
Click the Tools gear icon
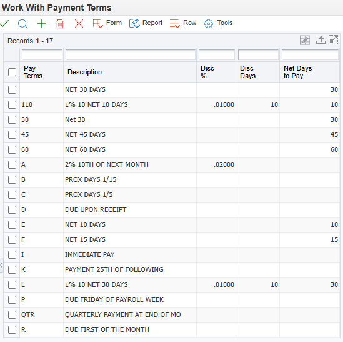209,24
